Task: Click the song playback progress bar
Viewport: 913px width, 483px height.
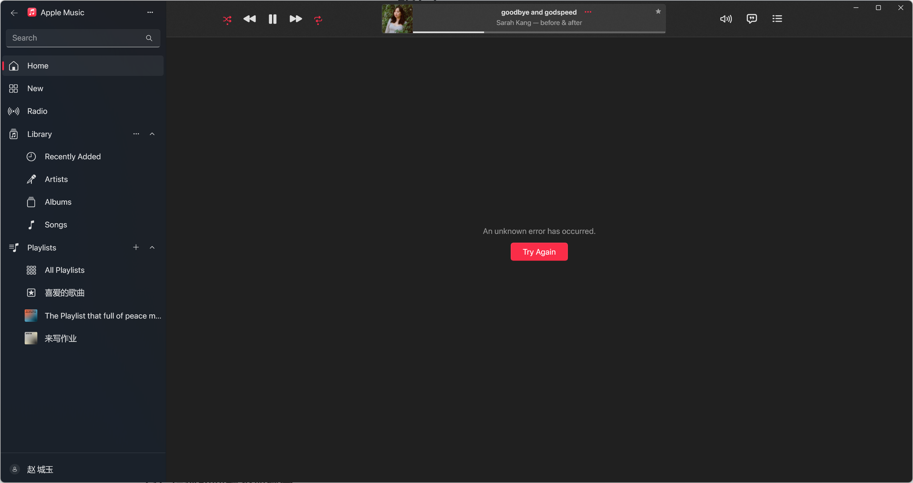Action: (x=539, y=32)
